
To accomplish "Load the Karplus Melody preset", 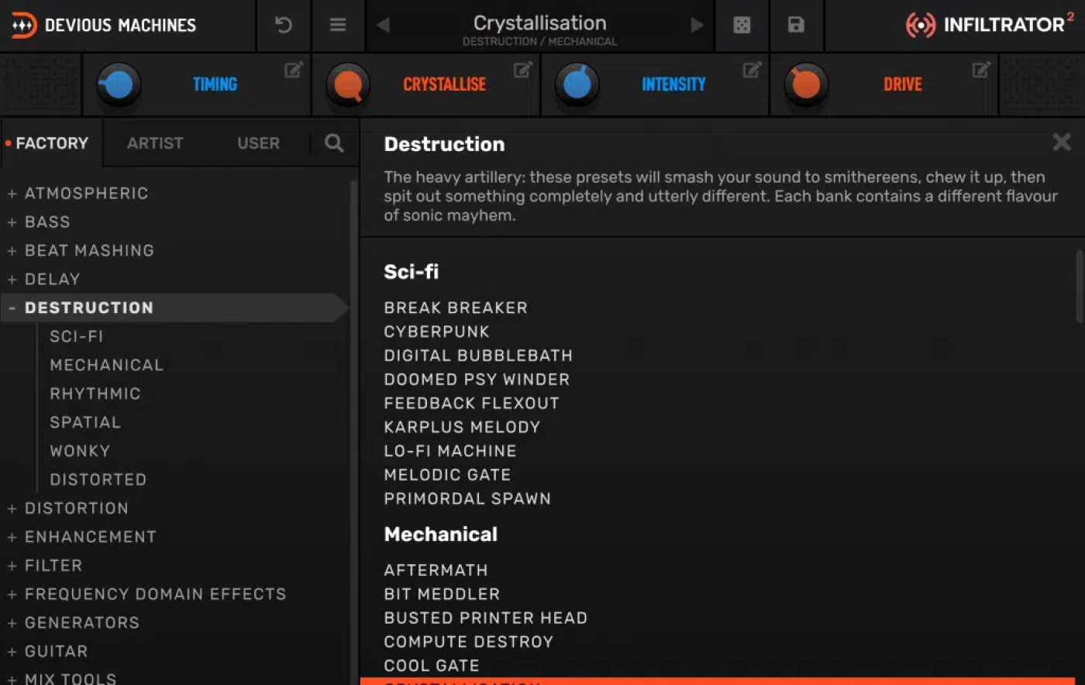I will (x=462, y=427).
